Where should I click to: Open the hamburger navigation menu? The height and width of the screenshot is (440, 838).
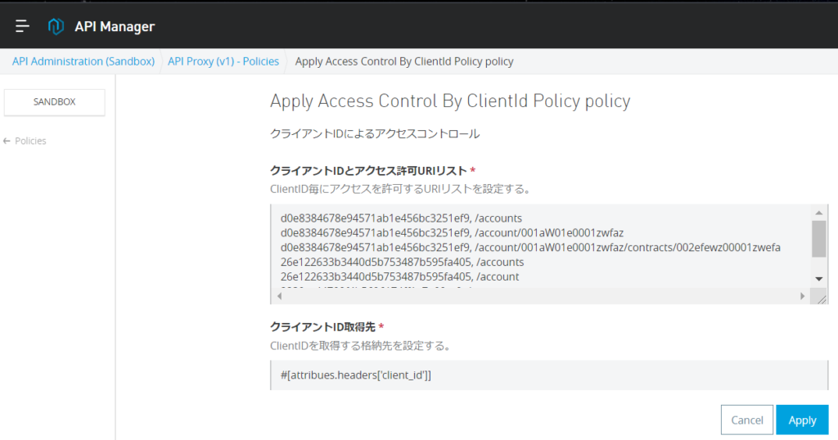pos(22,26)
